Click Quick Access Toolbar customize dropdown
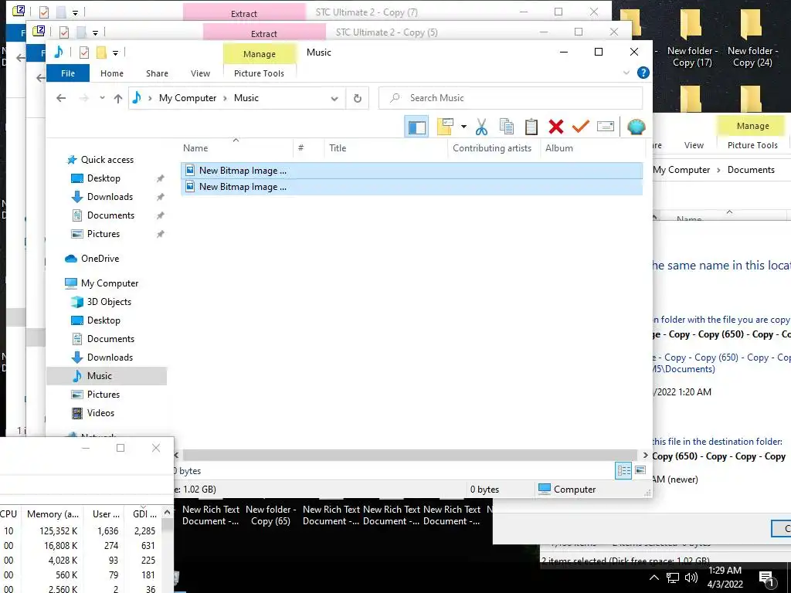 coord(115,53)
